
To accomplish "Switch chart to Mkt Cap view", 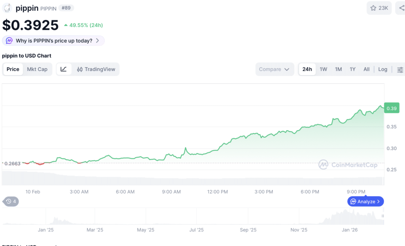I will coord(38,69).
